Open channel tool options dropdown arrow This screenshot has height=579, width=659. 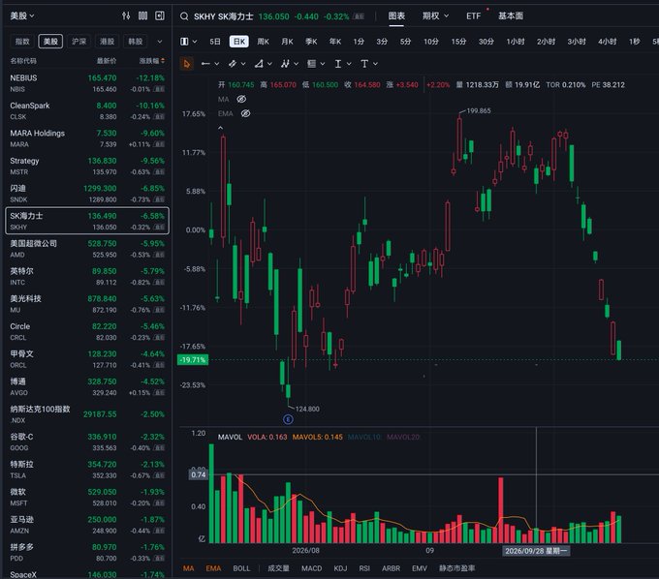243,64
